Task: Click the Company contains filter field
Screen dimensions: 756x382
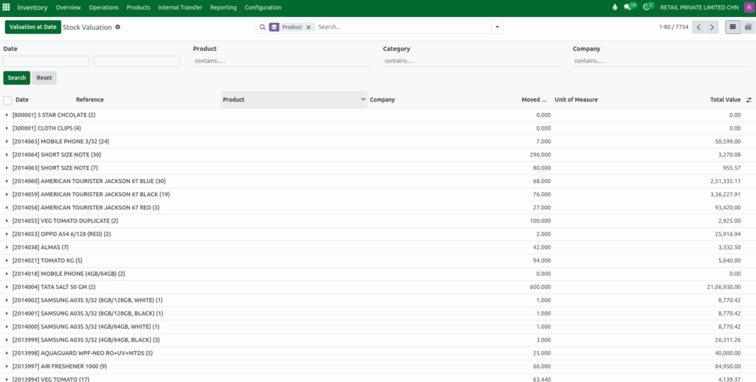Action: tap(661, 61)
